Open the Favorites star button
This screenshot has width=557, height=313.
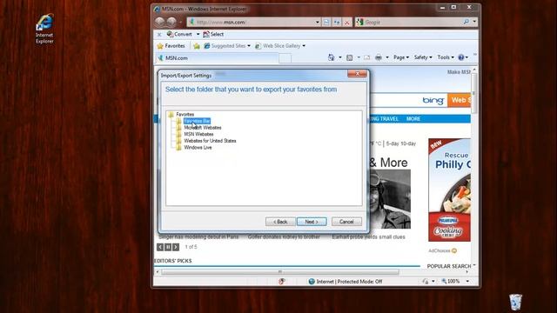[171, 46]
